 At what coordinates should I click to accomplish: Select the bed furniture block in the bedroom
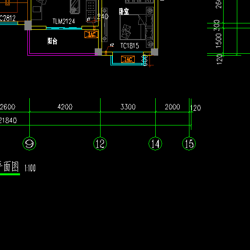click(x=137, y=27)
